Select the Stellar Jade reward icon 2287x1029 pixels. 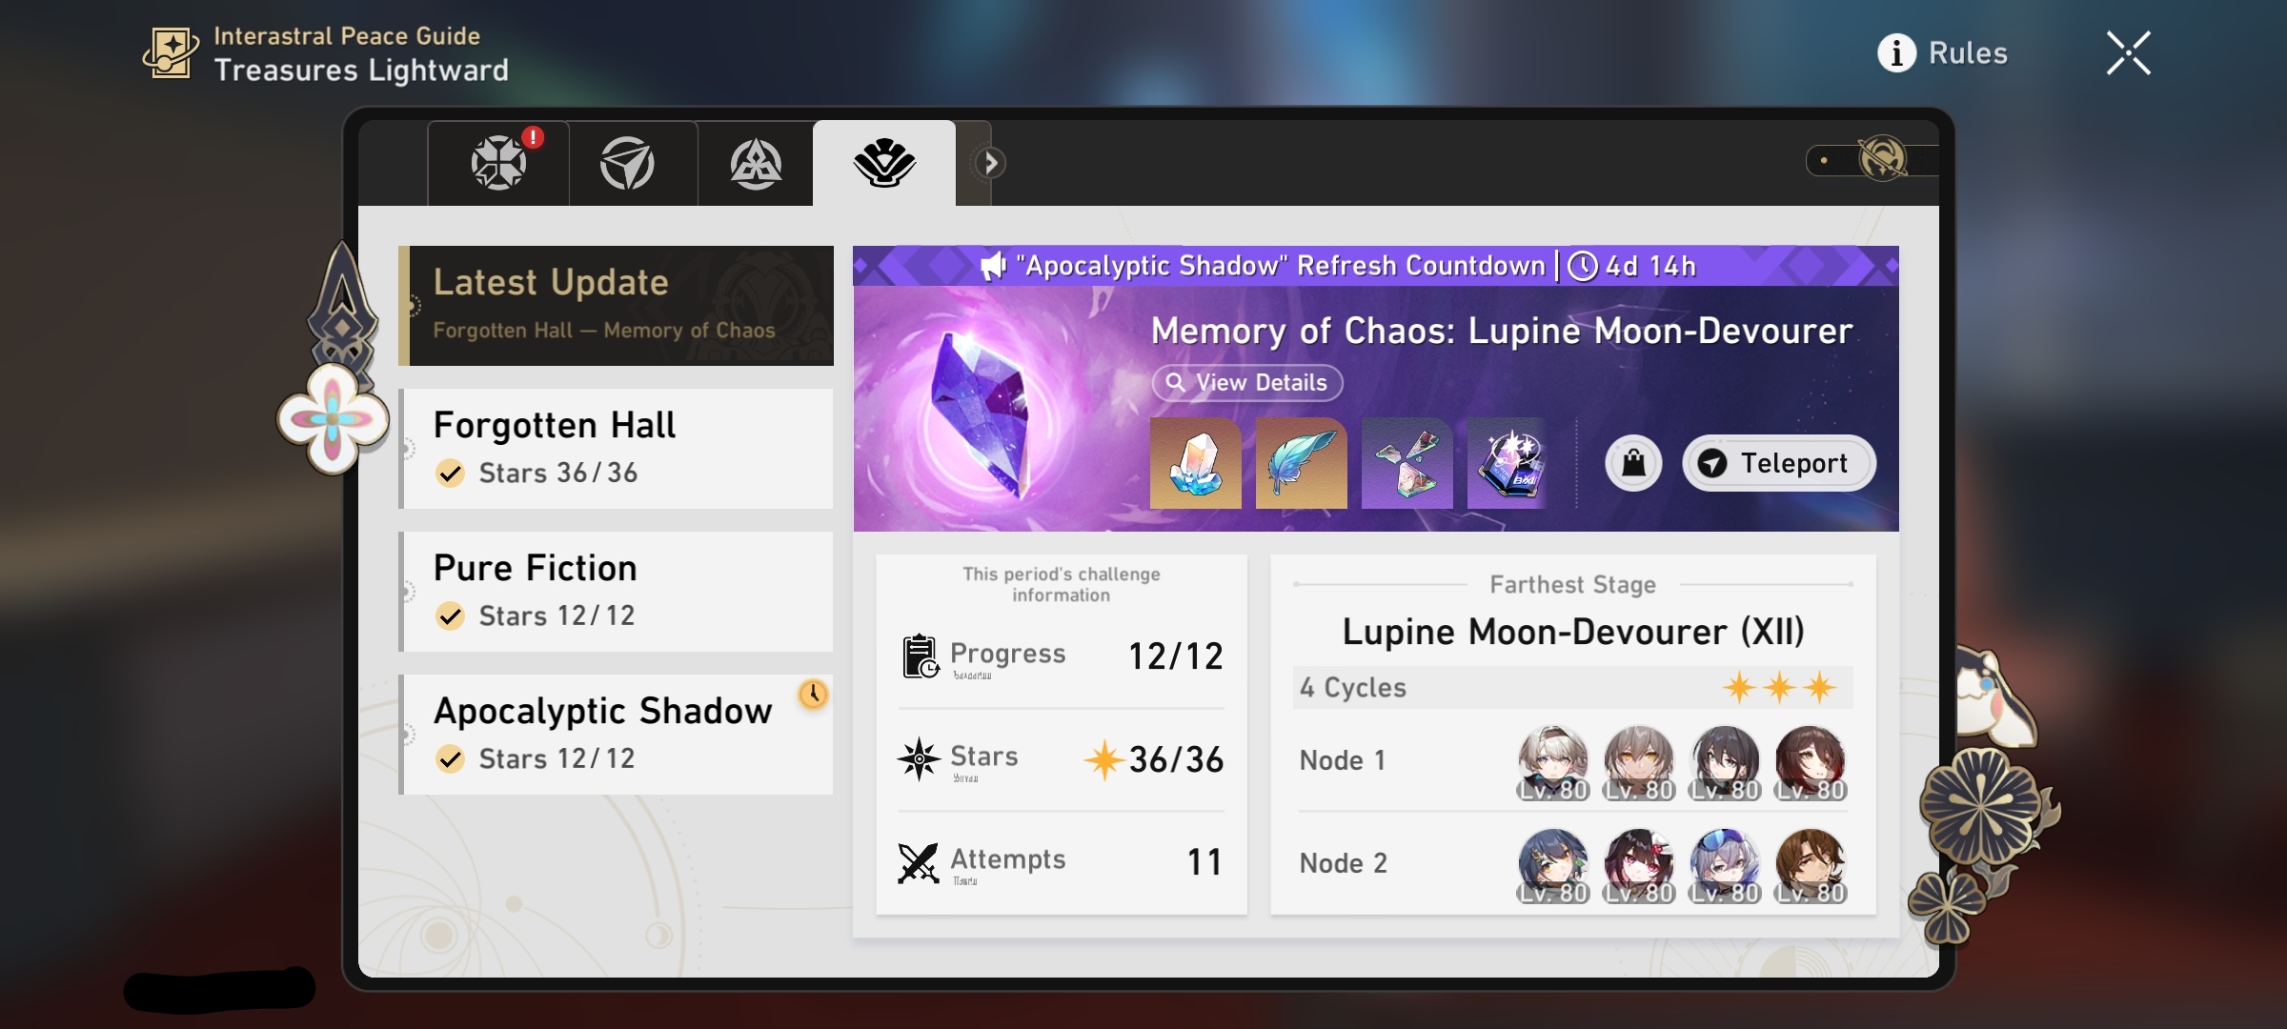(1195, 463)
